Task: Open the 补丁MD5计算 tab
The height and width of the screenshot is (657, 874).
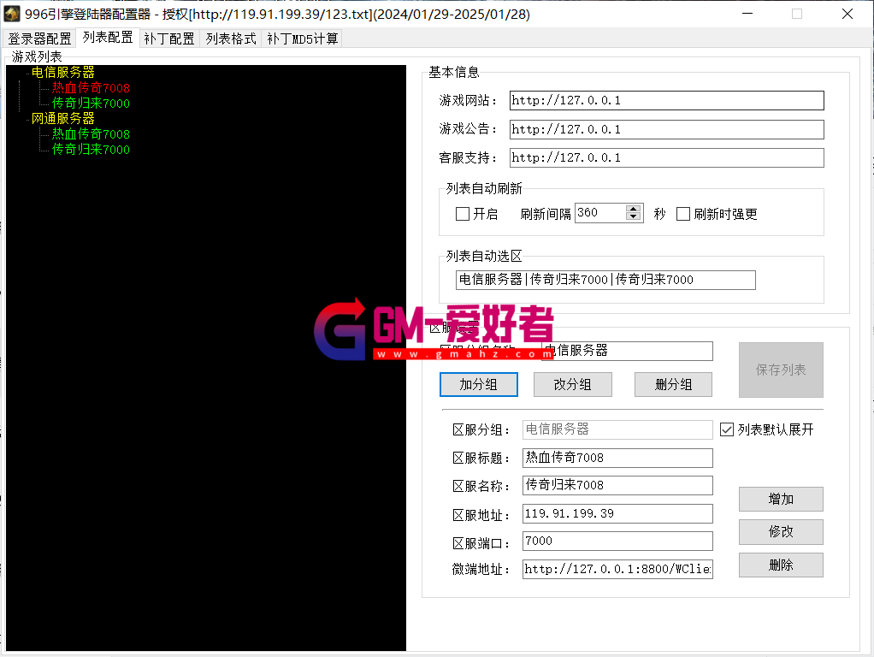Action: [x=302, y=38]
